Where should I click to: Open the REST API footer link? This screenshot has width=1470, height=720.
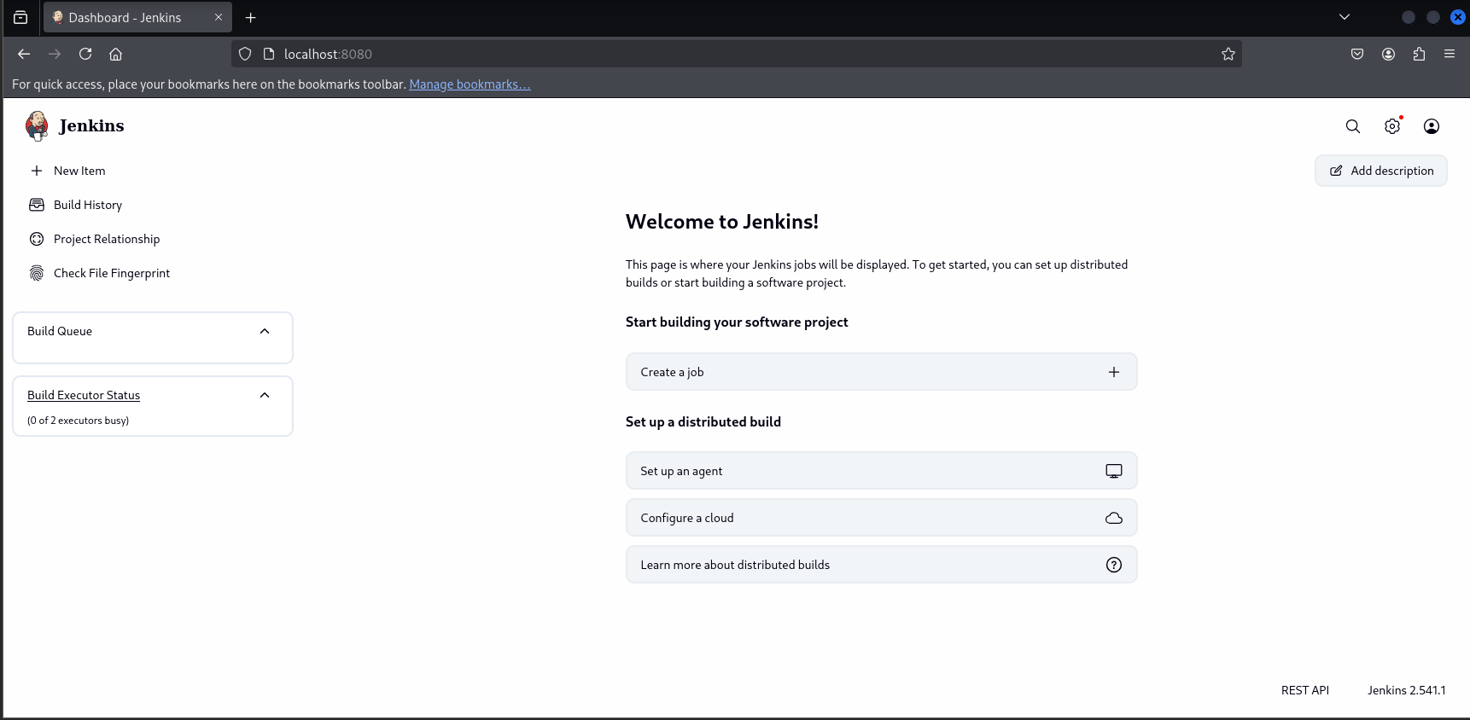(x=1305, y=690)
